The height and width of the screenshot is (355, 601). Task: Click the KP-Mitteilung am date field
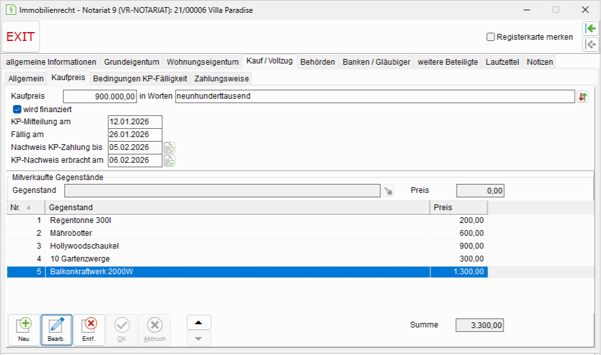tap(135, 122)
